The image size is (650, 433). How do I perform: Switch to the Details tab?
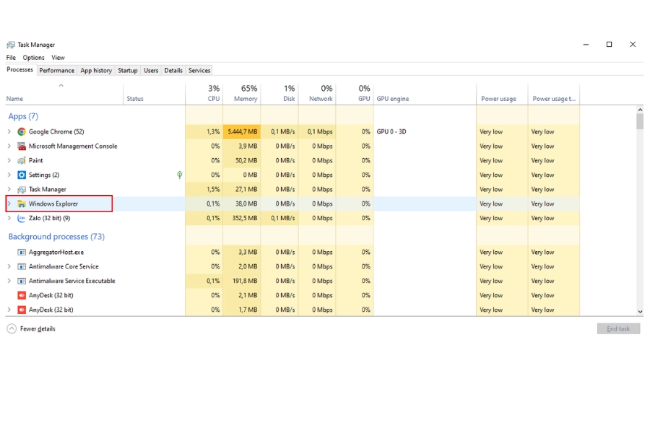[x=173, y=71]
